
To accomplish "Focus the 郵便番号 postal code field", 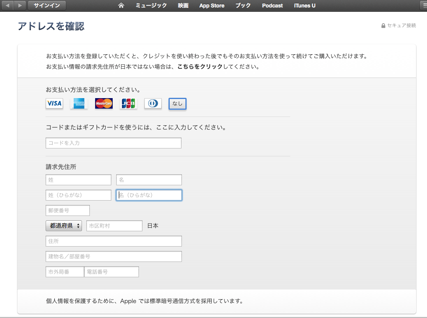I will point(68,211).
